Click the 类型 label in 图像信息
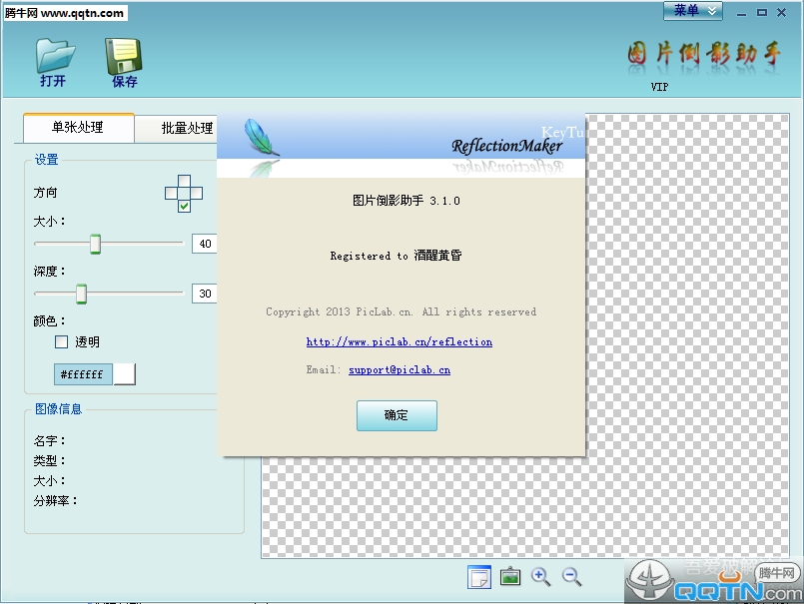 (49, 460)
